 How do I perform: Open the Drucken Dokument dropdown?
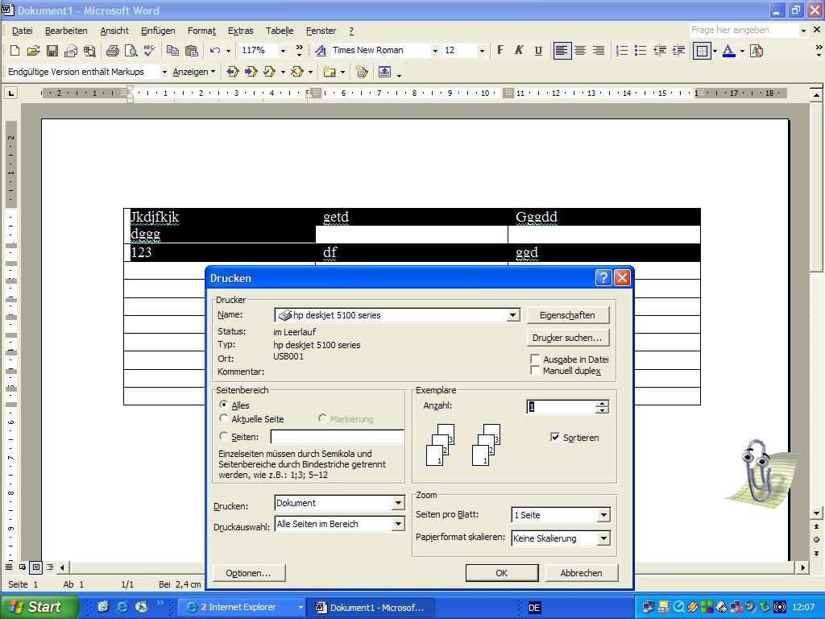tap(398, 503)
